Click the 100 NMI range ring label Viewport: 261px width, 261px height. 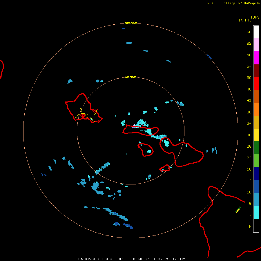click(130, 23)
